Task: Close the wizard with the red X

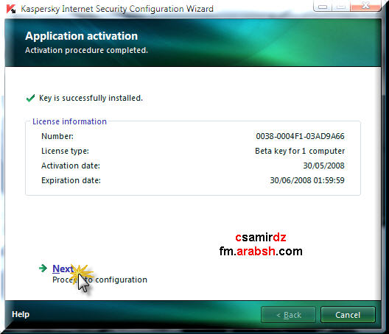Action: (x=365, y=6)
